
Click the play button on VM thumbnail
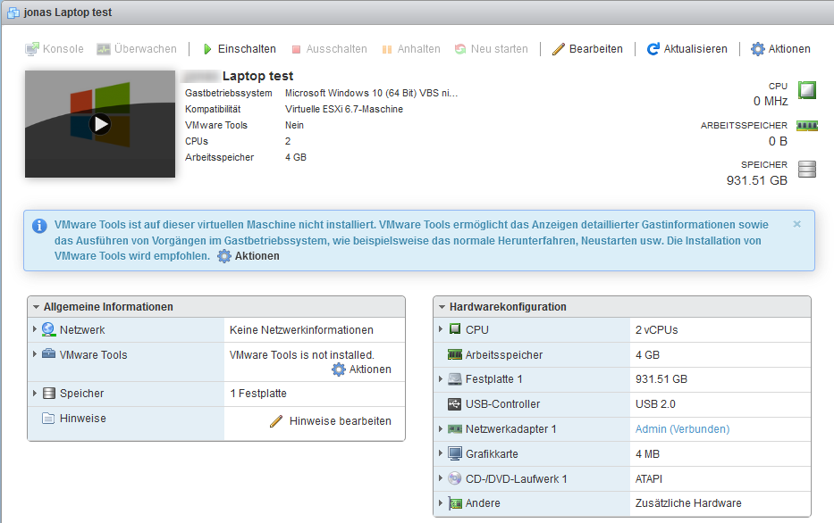100,124
